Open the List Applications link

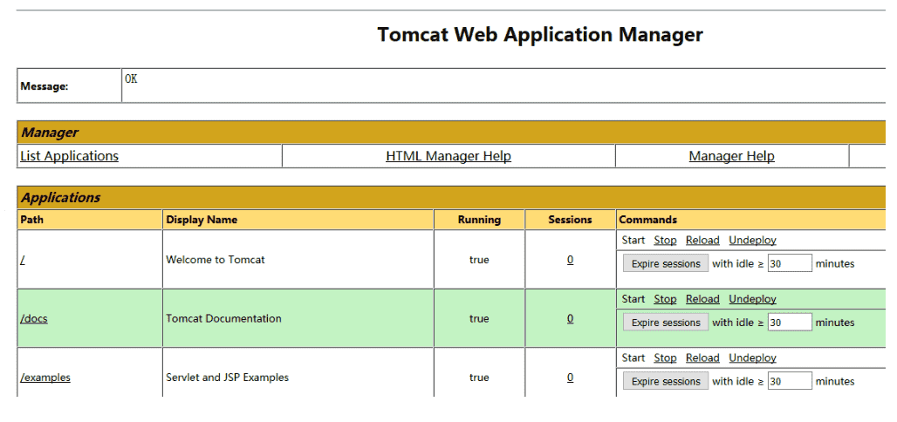click(69, 156)
